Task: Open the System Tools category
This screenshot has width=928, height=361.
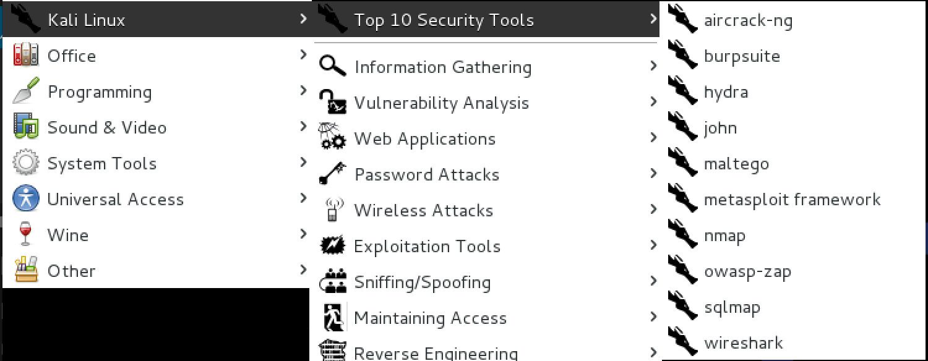Action: pyautogui.click(x=102, y=164)
